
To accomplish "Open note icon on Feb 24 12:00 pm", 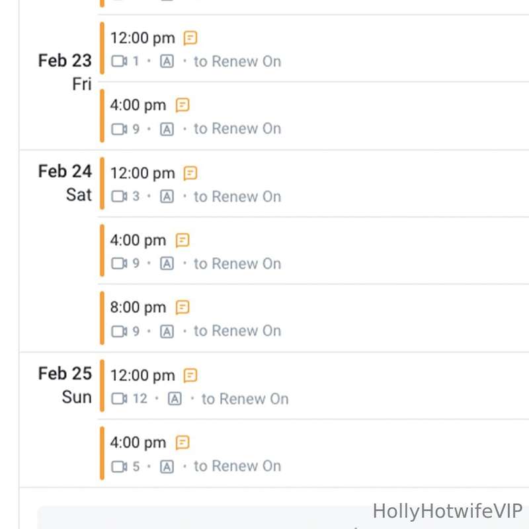I will (x=190, y=173).
